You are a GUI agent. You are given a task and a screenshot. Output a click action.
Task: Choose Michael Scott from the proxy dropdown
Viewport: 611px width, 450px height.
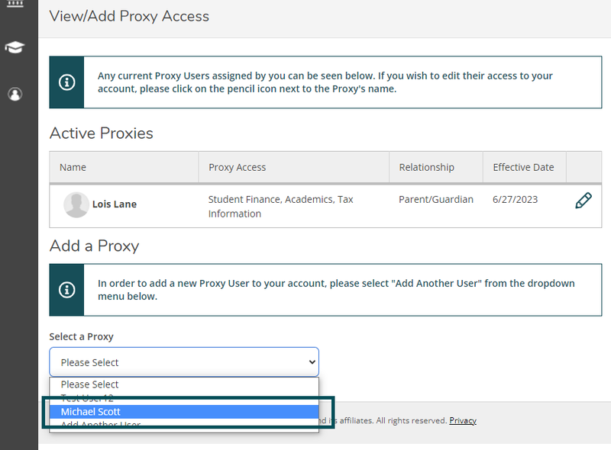coord(183,411)
